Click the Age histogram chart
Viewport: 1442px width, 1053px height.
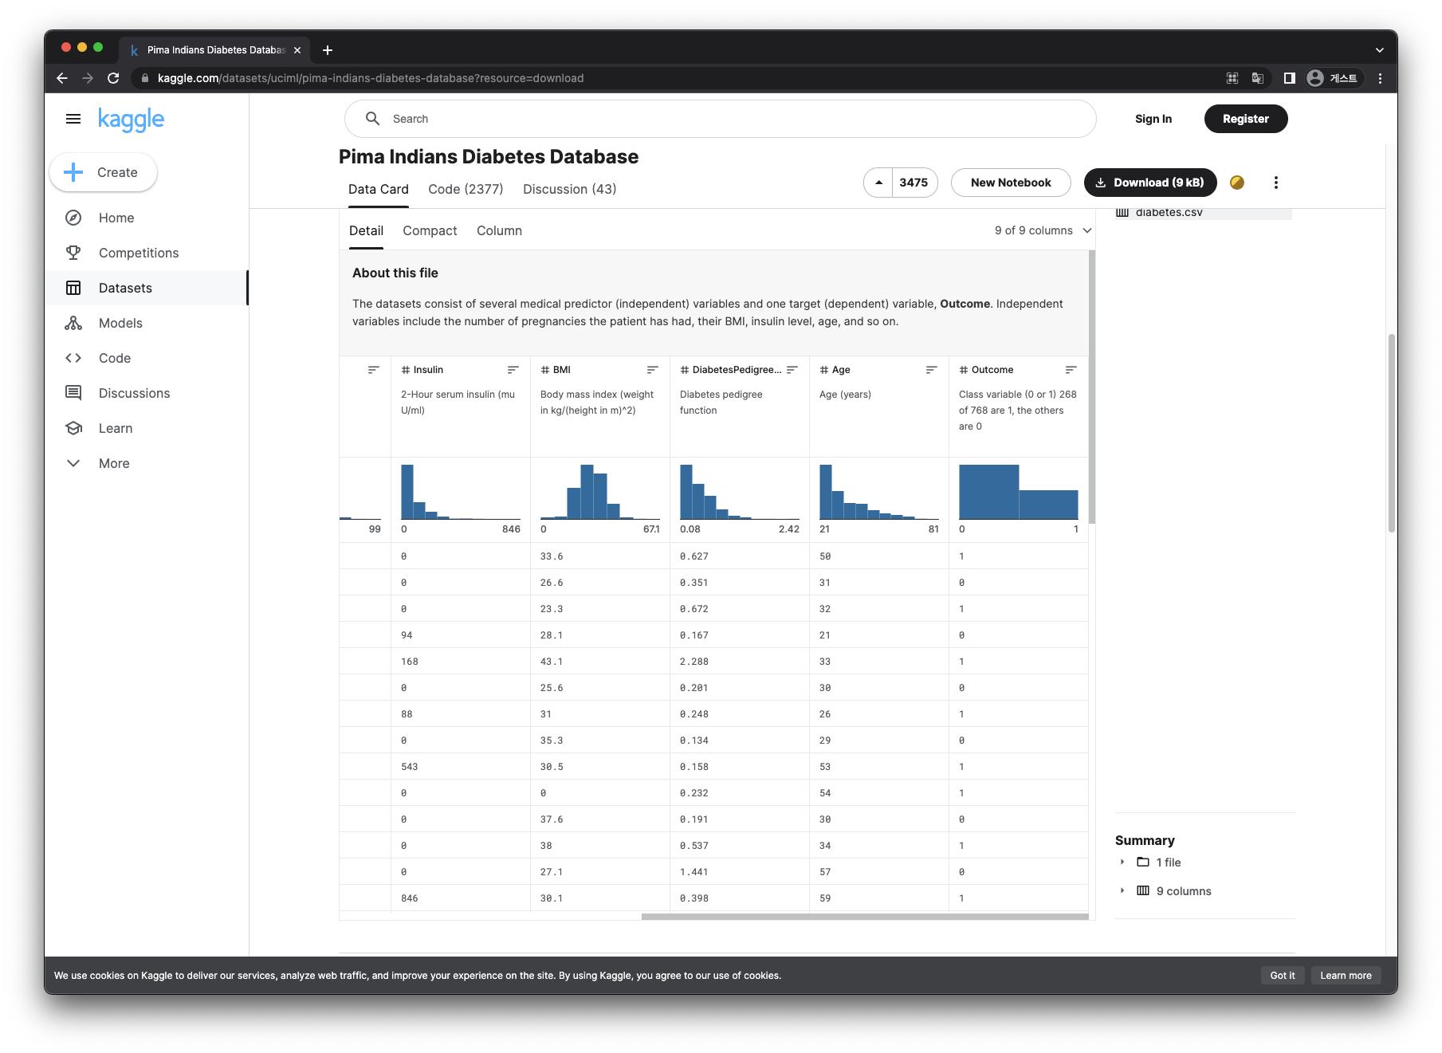tap(879, 492)
